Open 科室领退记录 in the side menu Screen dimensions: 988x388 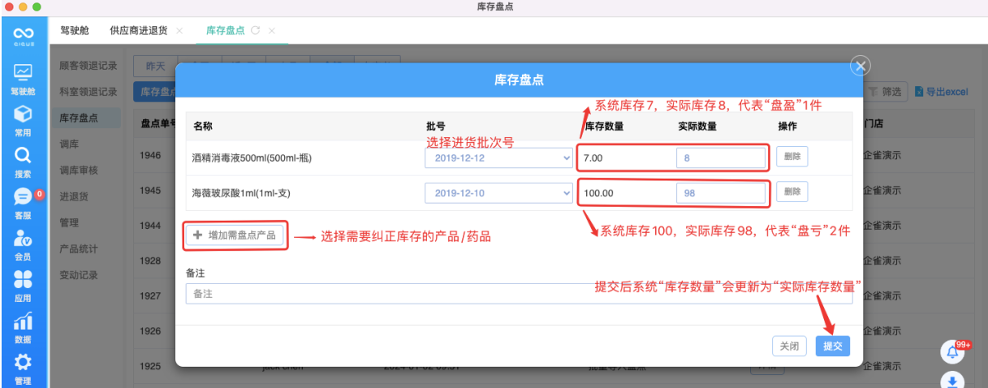(x=88, y=92)
